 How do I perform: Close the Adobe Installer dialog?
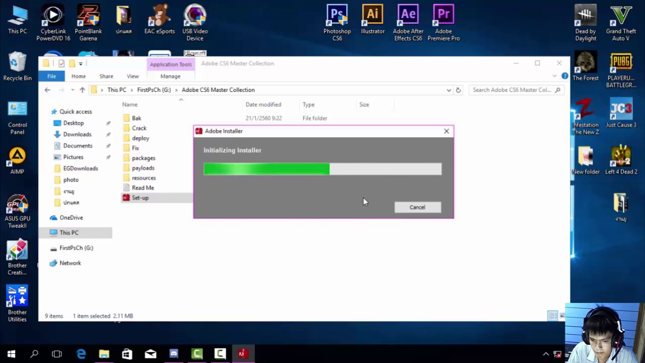coord(446,131)
